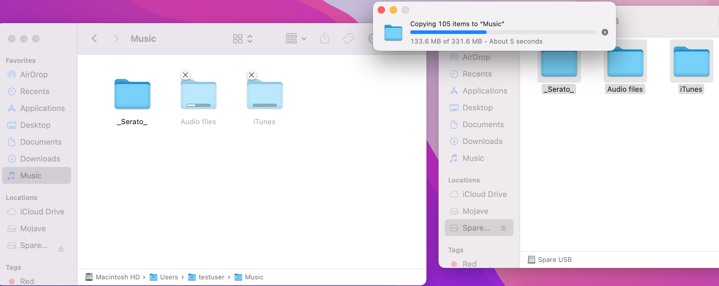Cancel the Audio files folder copy

(185, 75)
